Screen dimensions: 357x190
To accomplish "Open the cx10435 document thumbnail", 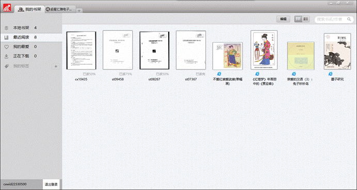I will [x=82, y=50].
